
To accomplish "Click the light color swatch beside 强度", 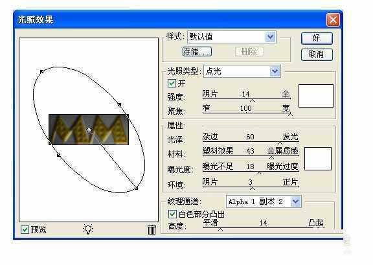I will point(316,96).
